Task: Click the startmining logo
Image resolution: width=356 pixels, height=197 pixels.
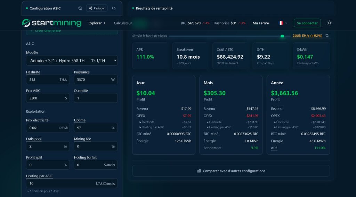Action: pos(51,23)
